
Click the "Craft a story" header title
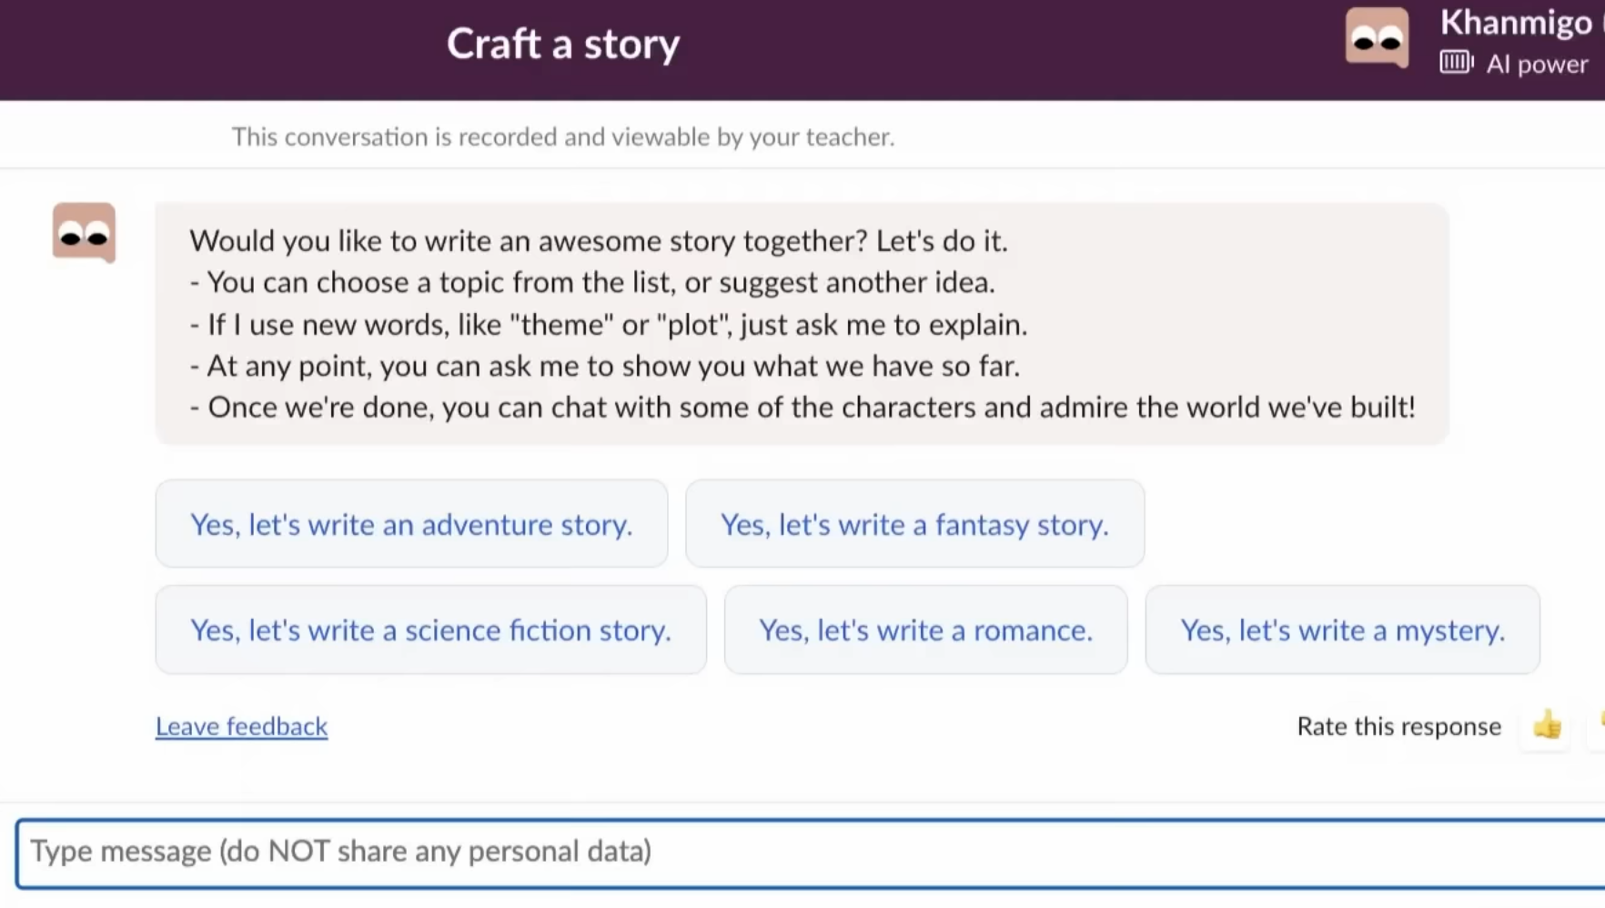(563, 44)
